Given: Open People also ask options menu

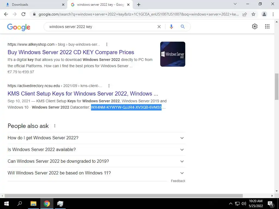Looking at the screenshot, I should (54, 126).
